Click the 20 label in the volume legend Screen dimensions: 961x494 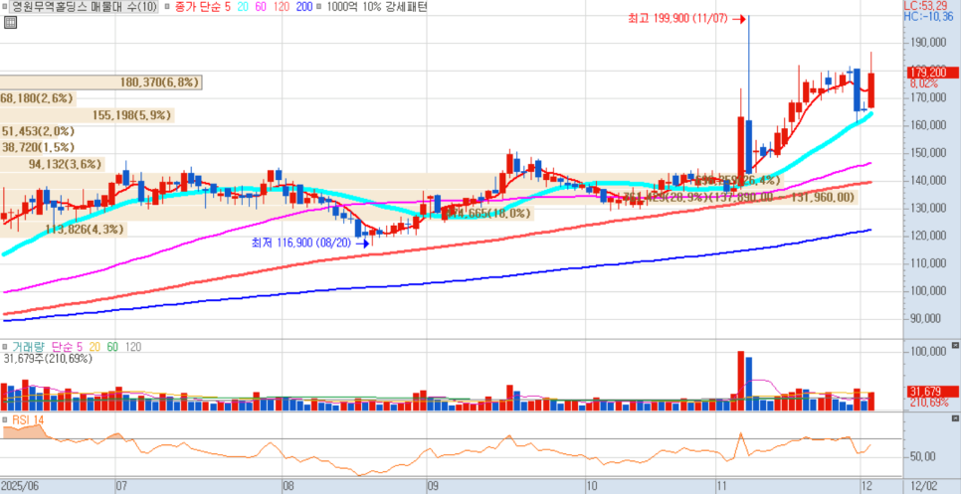95,347
